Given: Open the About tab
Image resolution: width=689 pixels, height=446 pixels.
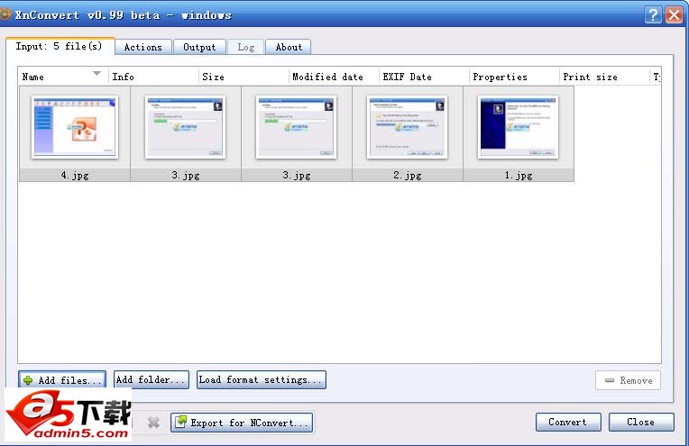Looking at the screenshot, I should (x=289, y=47).
